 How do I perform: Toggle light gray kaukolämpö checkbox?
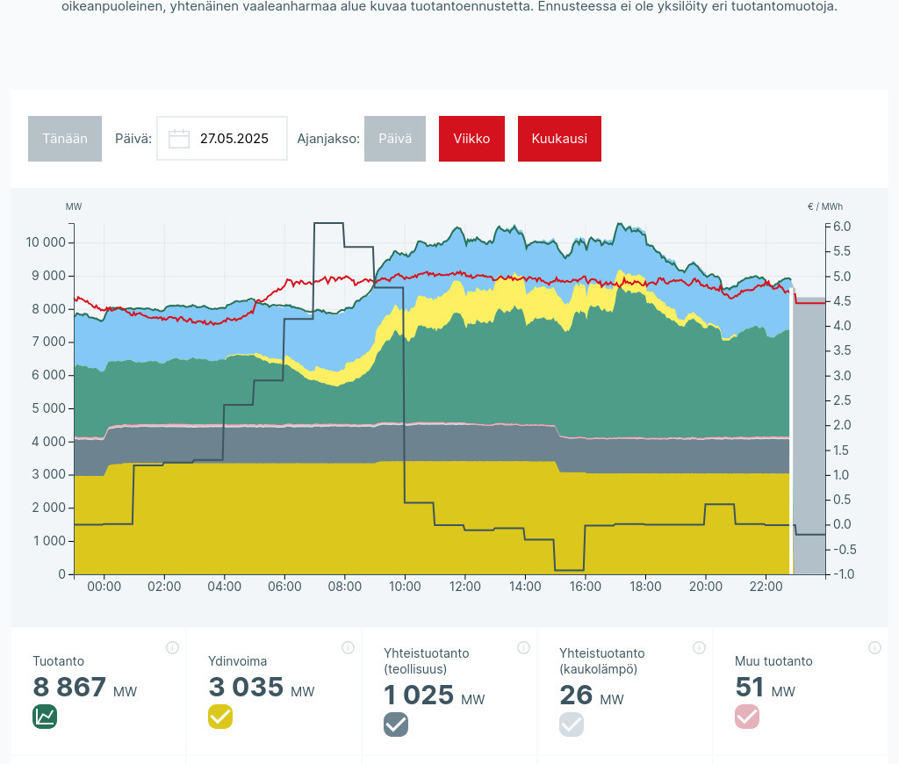coord(572,724)
